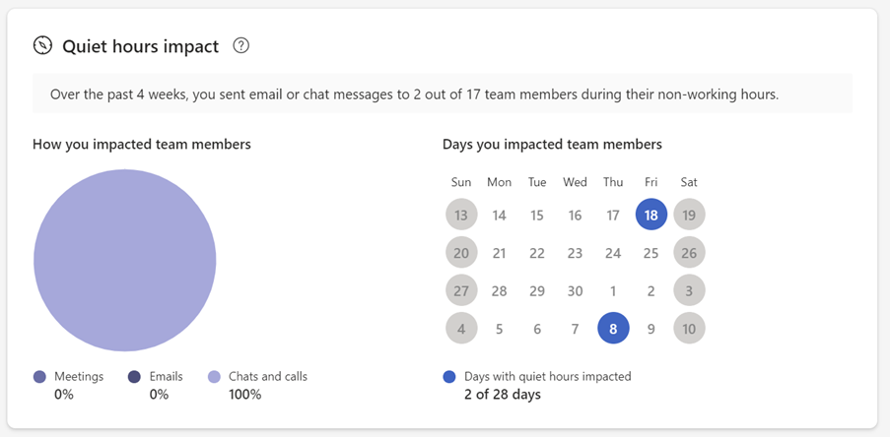Select highlighted calendar day 8
The width and height of the screenshot is (890, 437).
(613, 329)
